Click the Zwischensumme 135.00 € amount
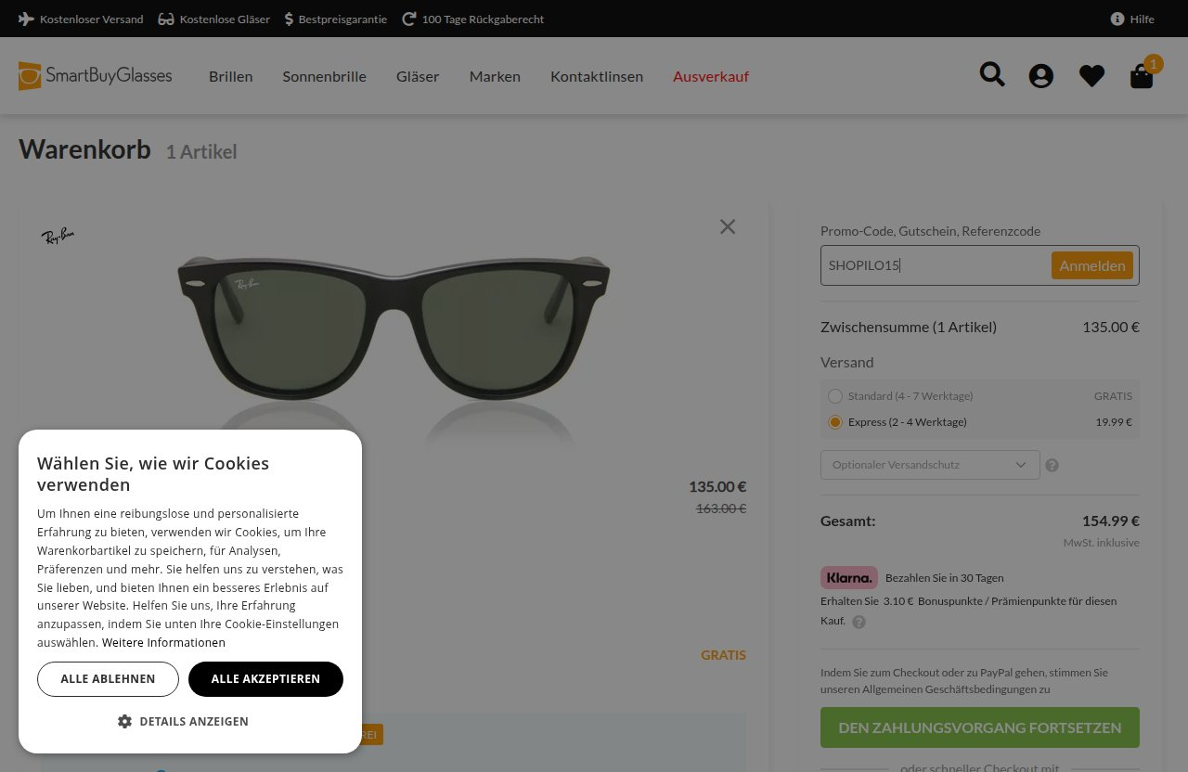Viewport: 1188px width, 772px height. (x=1111, y=327)
